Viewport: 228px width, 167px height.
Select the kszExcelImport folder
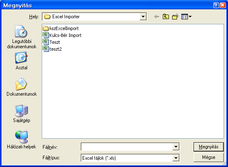(x=61, y=28)
